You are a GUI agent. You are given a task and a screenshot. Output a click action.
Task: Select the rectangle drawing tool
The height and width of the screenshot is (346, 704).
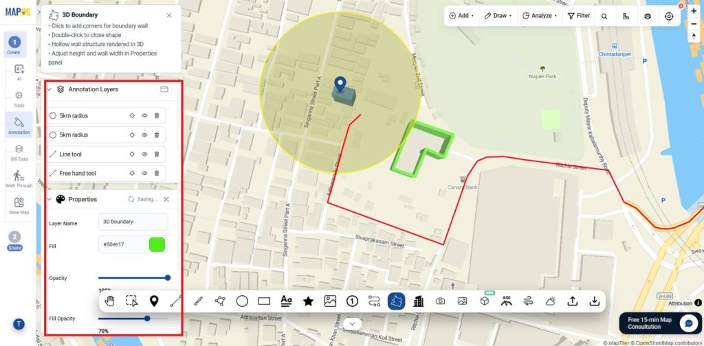(265, 301)
